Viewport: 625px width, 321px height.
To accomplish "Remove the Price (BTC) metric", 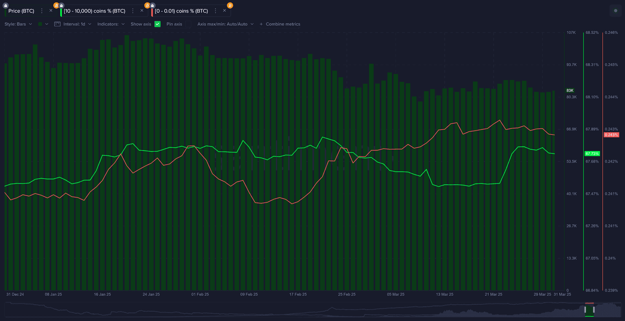I will pyautogui.click(x=51, y=11).
